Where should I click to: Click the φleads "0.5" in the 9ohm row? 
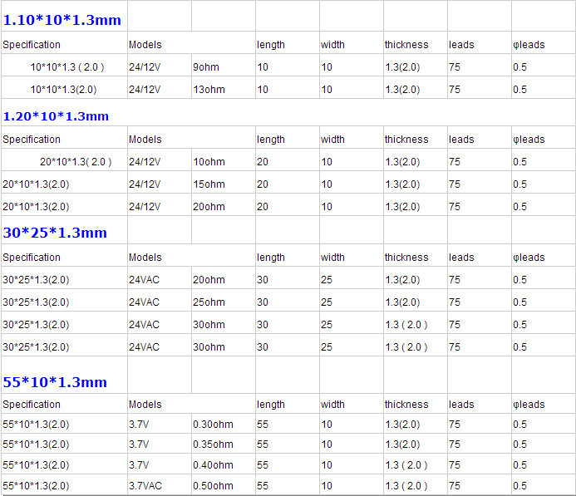click(x=519, y=67)
